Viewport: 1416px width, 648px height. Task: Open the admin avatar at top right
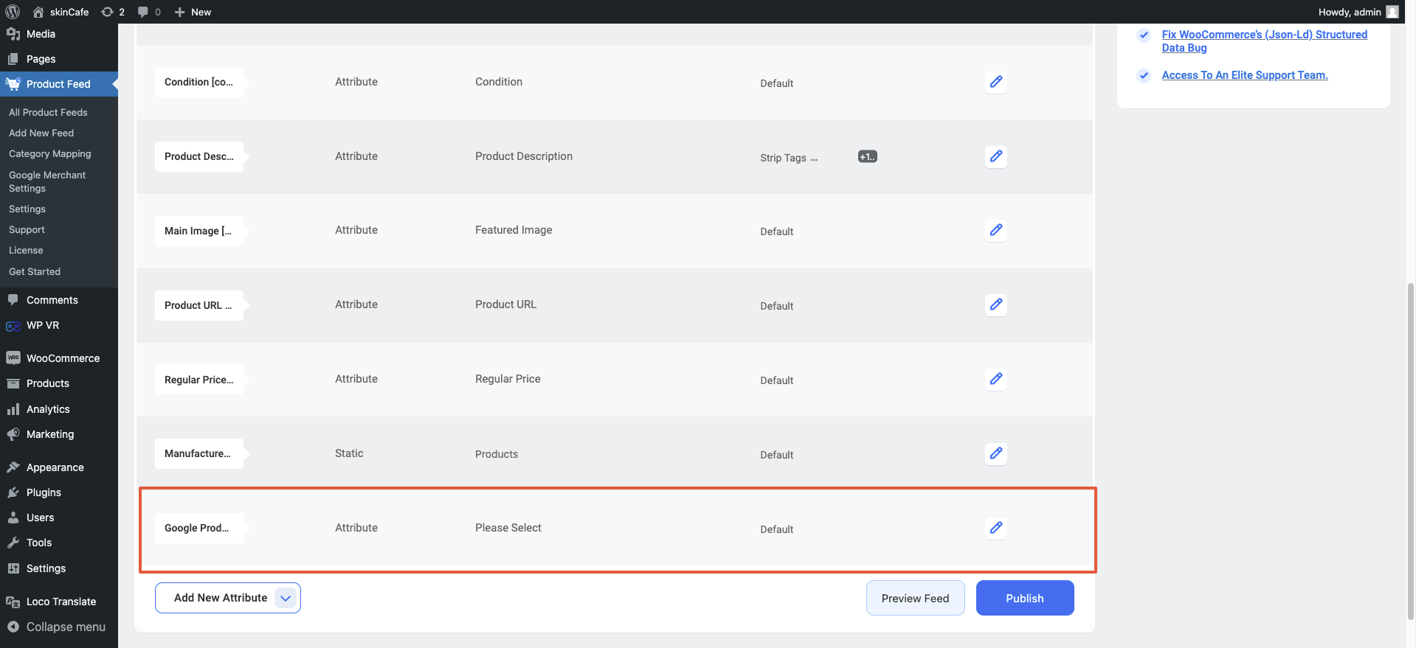point(1392,12)
